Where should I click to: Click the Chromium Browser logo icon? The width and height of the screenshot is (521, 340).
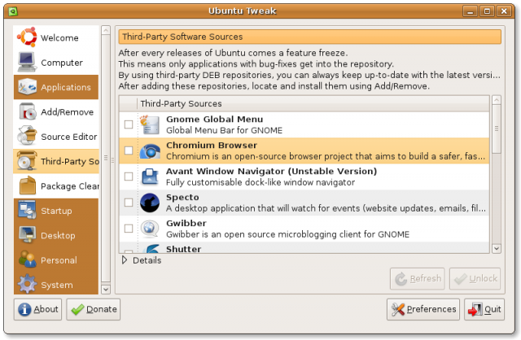[150, 150]
